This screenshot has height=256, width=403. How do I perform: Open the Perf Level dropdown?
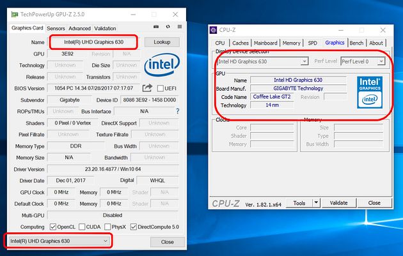tap(363, 61)
